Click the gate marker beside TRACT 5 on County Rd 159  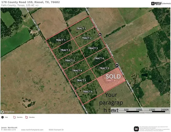click(117, 66)
